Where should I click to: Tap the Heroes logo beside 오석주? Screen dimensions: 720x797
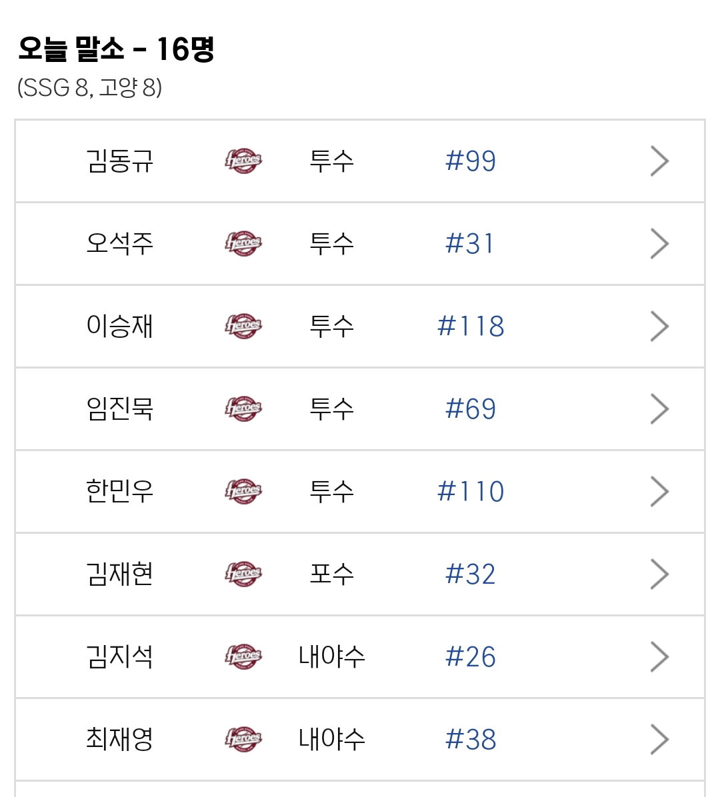[x=243, y=243]
